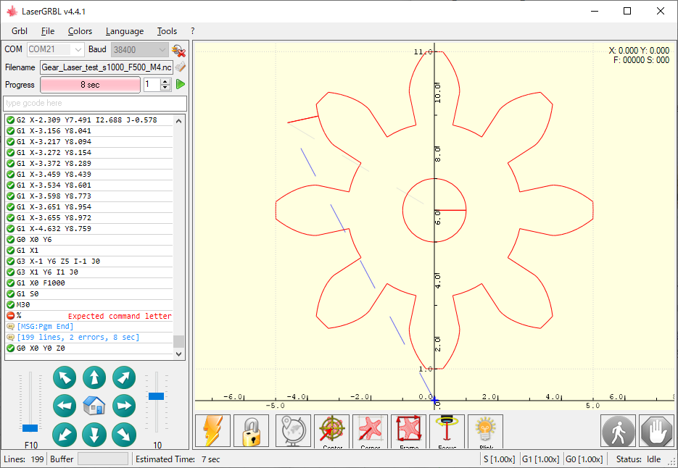Click the walking man Resume button
Screen dimensions: 678x468
[x=619, y=431]
